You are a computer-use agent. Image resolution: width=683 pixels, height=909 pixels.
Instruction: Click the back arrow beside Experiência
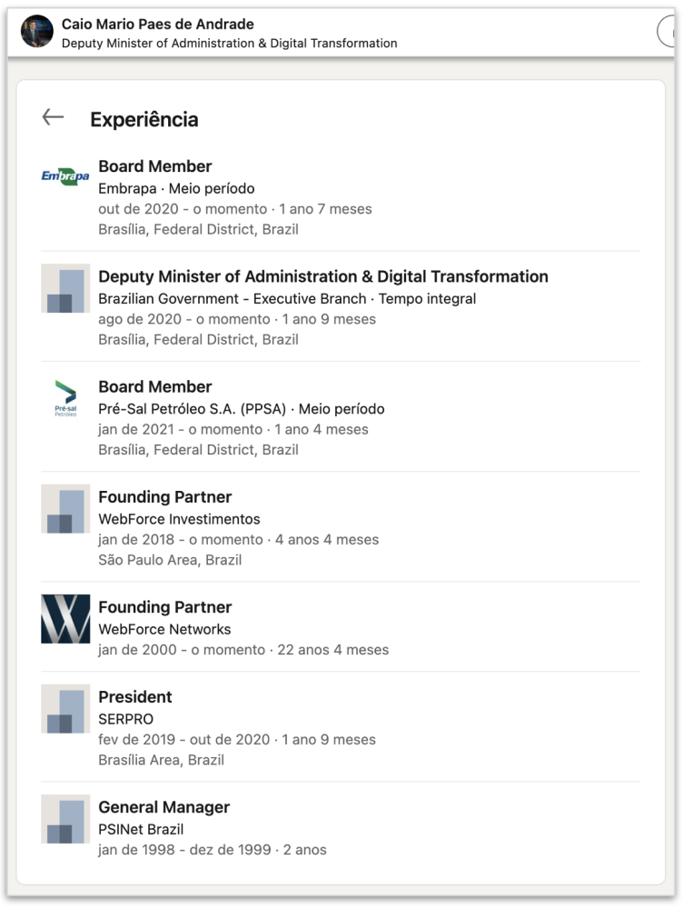coord(53,117)
